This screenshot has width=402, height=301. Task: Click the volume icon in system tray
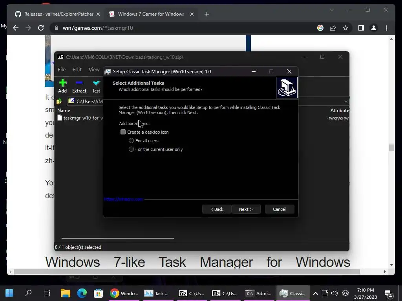pyautogui.click(x=334, y=293)
